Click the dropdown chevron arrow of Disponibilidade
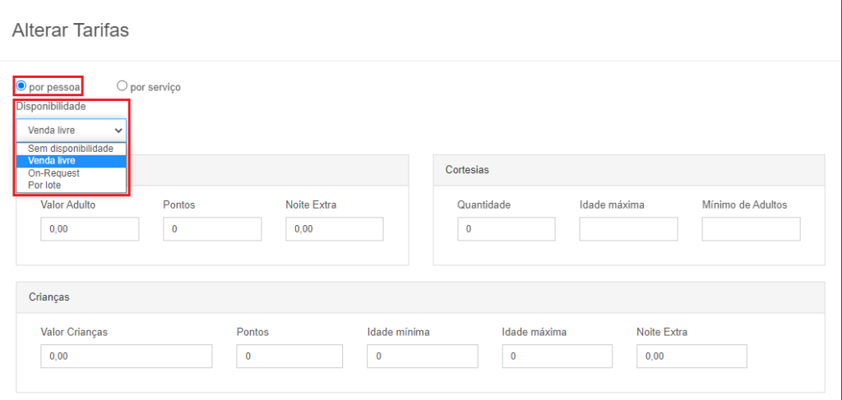 tap(118, 131)
